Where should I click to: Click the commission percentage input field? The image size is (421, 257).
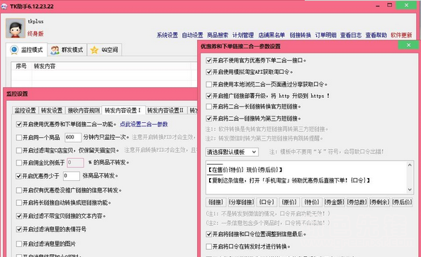point(75,163)
